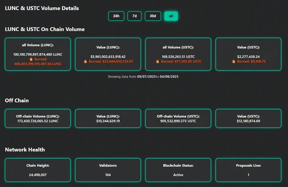
Task: Click the $5,961,002,633,918.42 value
Action: 108,57
